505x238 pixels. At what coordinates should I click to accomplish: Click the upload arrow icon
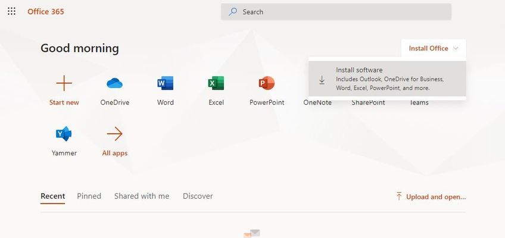coord(399,196)
